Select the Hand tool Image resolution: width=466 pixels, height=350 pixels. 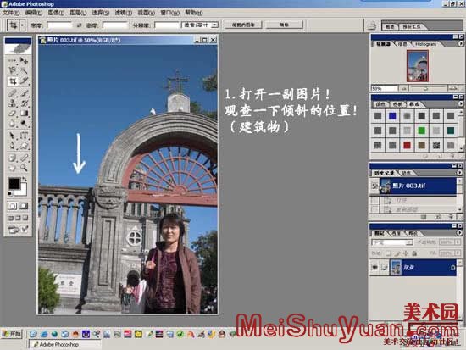pyautogui.click(x=12, y=168)
